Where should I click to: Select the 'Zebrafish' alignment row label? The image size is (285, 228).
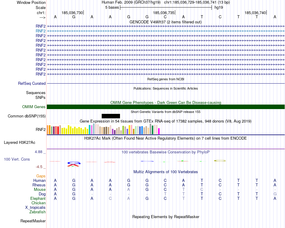pyautogui.click(x=37, y=212)
